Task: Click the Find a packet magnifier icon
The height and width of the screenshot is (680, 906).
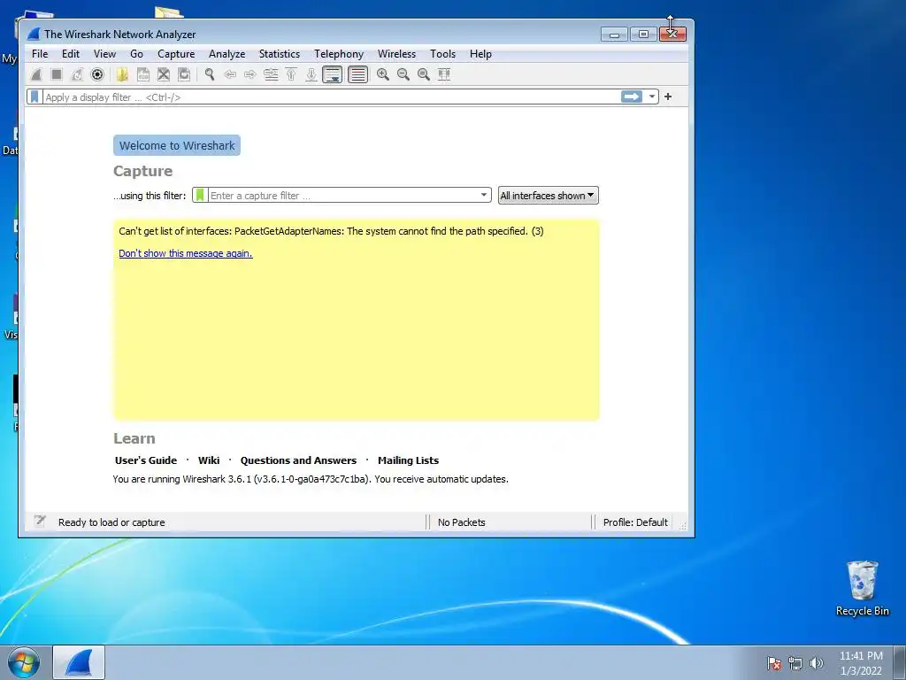Action: point(209,74)
